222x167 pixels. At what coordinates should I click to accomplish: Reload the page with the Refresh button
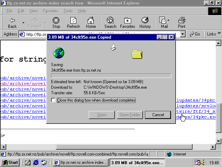tap(73, 23)
